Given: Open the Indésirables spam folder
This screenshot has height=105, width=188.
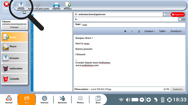Looking at the screenshot, I should tap(14, 68).
